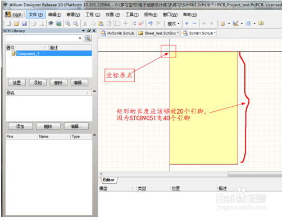Click the paste clipboard icon
This screenshot has width=282, height=222.
point(101,24)
